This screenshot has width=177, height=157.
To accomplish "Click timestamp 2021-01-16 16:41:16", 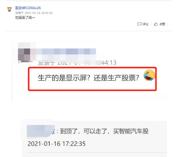I will [39, 13].
